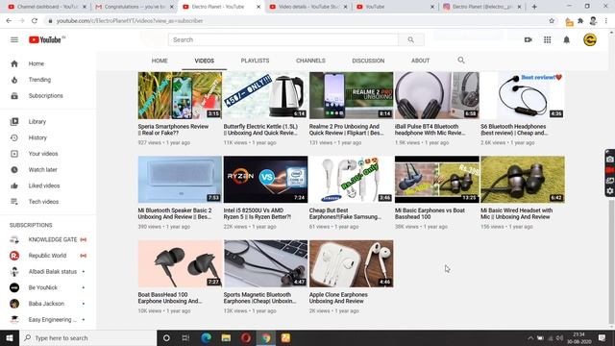Image resolution: width=615 pixels, height=346 pixels.
Task: Show hidden system tray icons
Action: tap(530, 337)
